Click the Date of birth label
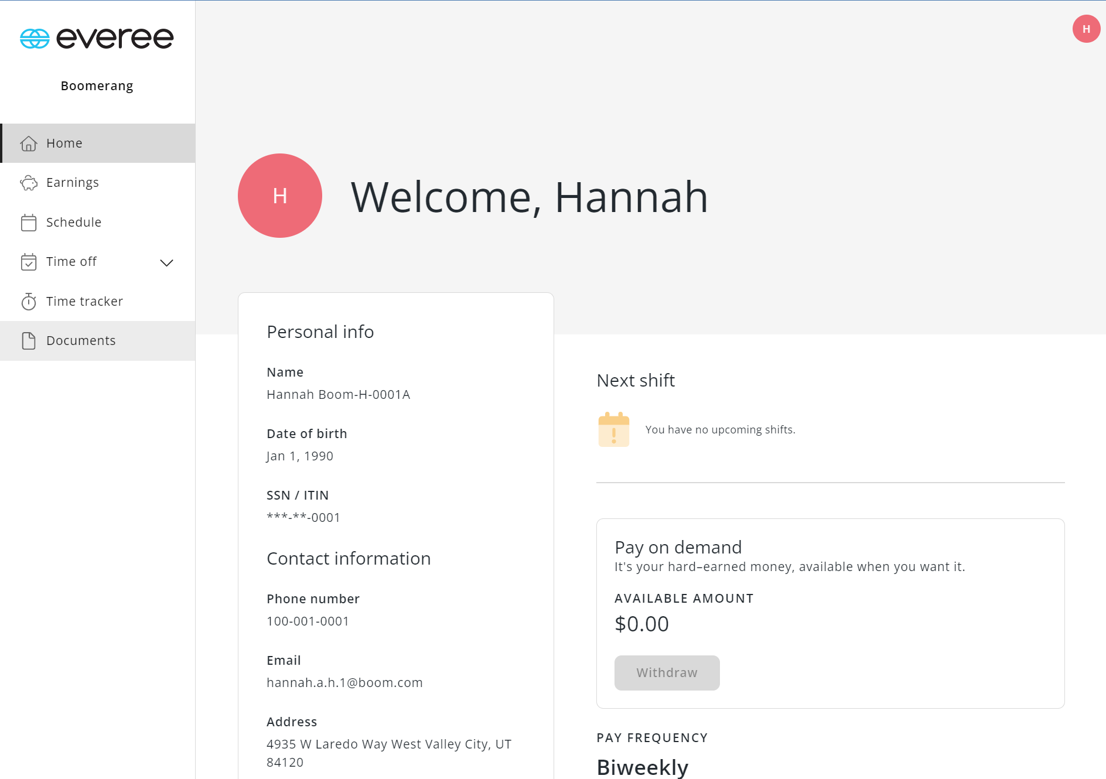The image size is (1106, 779). tap(307, 434)
